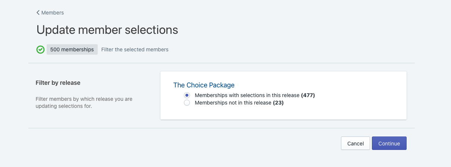Go back to the Members page

pos(52,13)
